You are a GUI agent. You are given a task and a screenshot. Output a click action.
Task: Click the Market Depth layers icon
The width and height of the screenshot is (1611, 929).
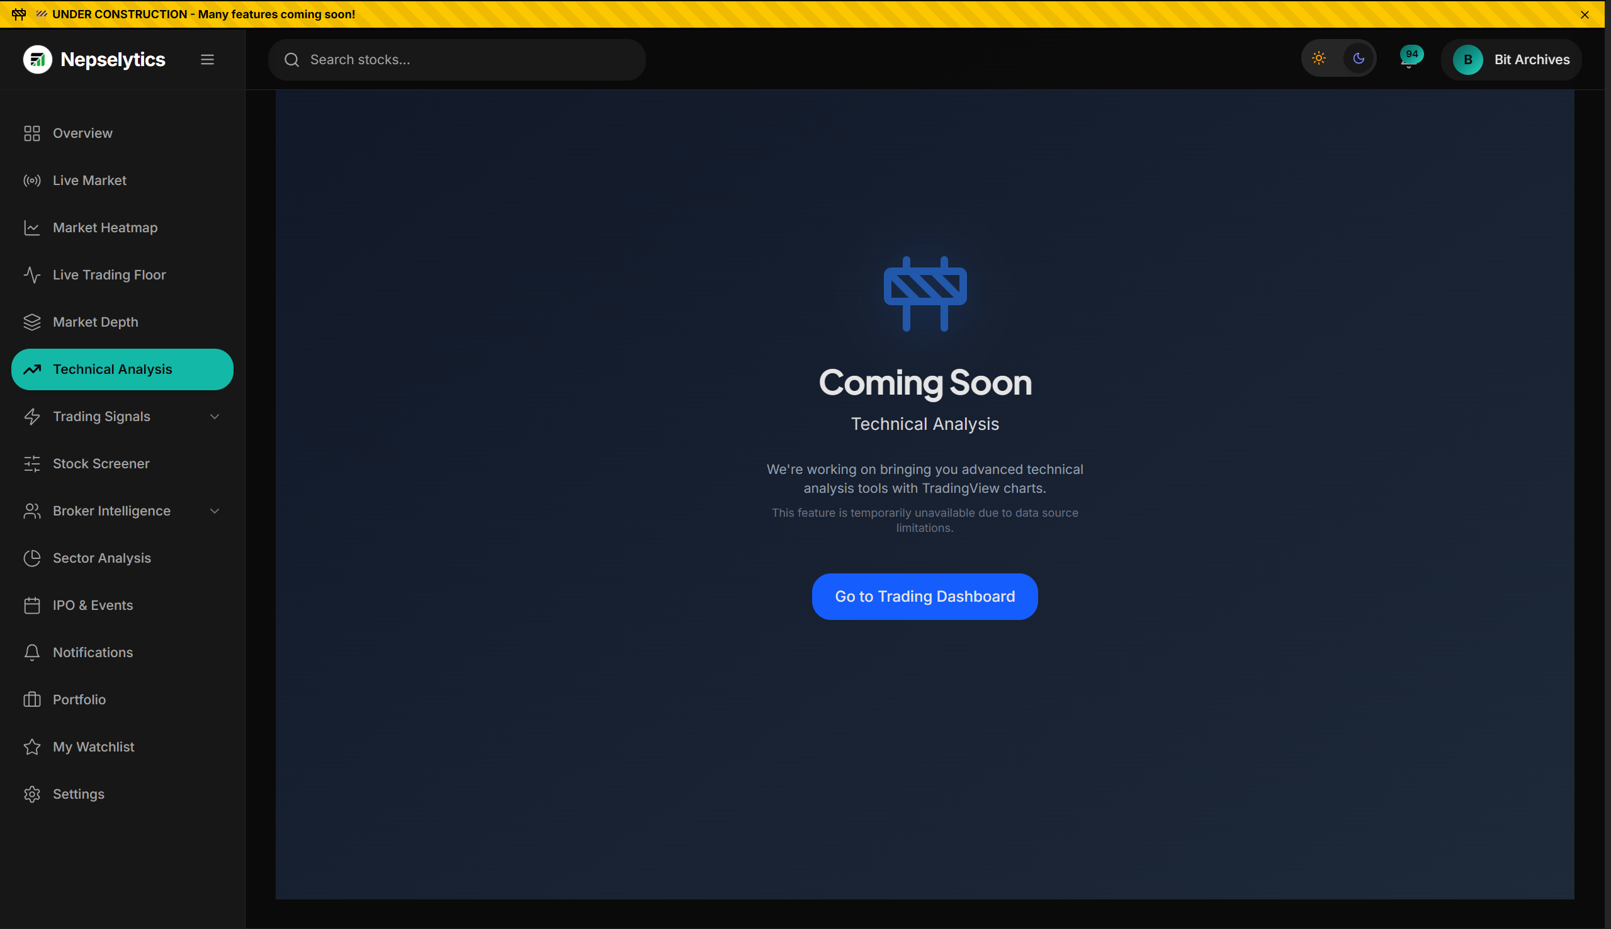pyautogui.click(x=32, y=322)
